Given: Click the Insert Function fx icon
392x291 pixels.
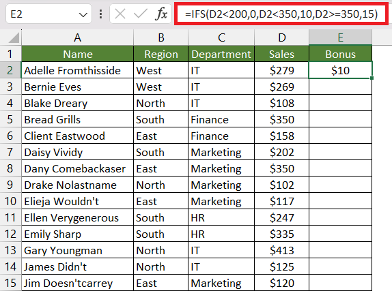Looking at the screenshot, I should coord(161,14).
